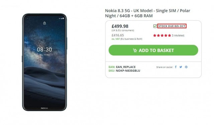Click the 08:30 clock on phone image
Viewport: 214px width, 125px height.
(x=44, y=50)
